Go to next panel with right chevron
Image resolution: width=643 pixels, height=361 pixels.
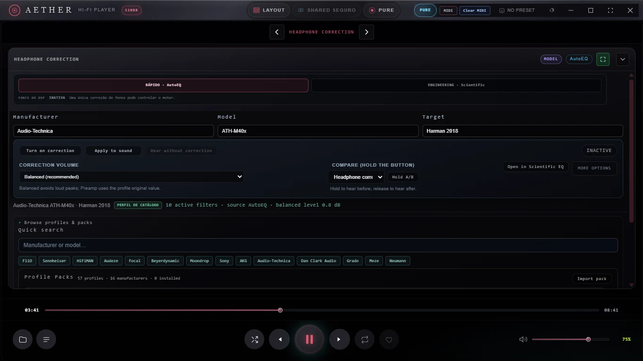click(366, 32)
